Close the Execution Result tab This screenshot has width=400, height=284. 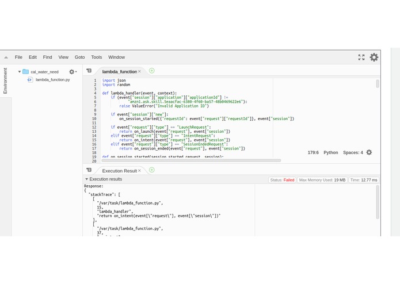(139, 171)
